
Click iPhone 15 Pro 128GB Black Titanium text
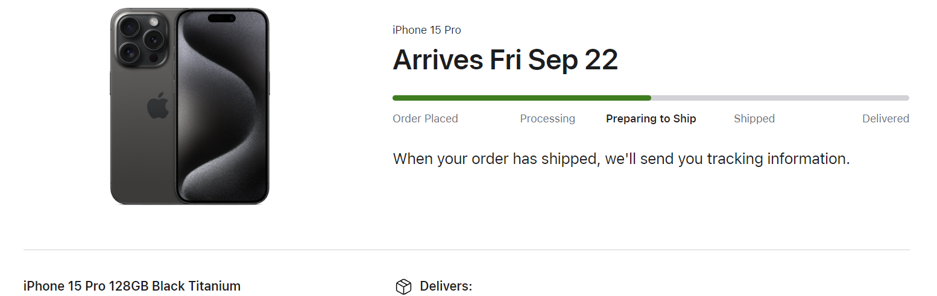(x=131, y=286)
